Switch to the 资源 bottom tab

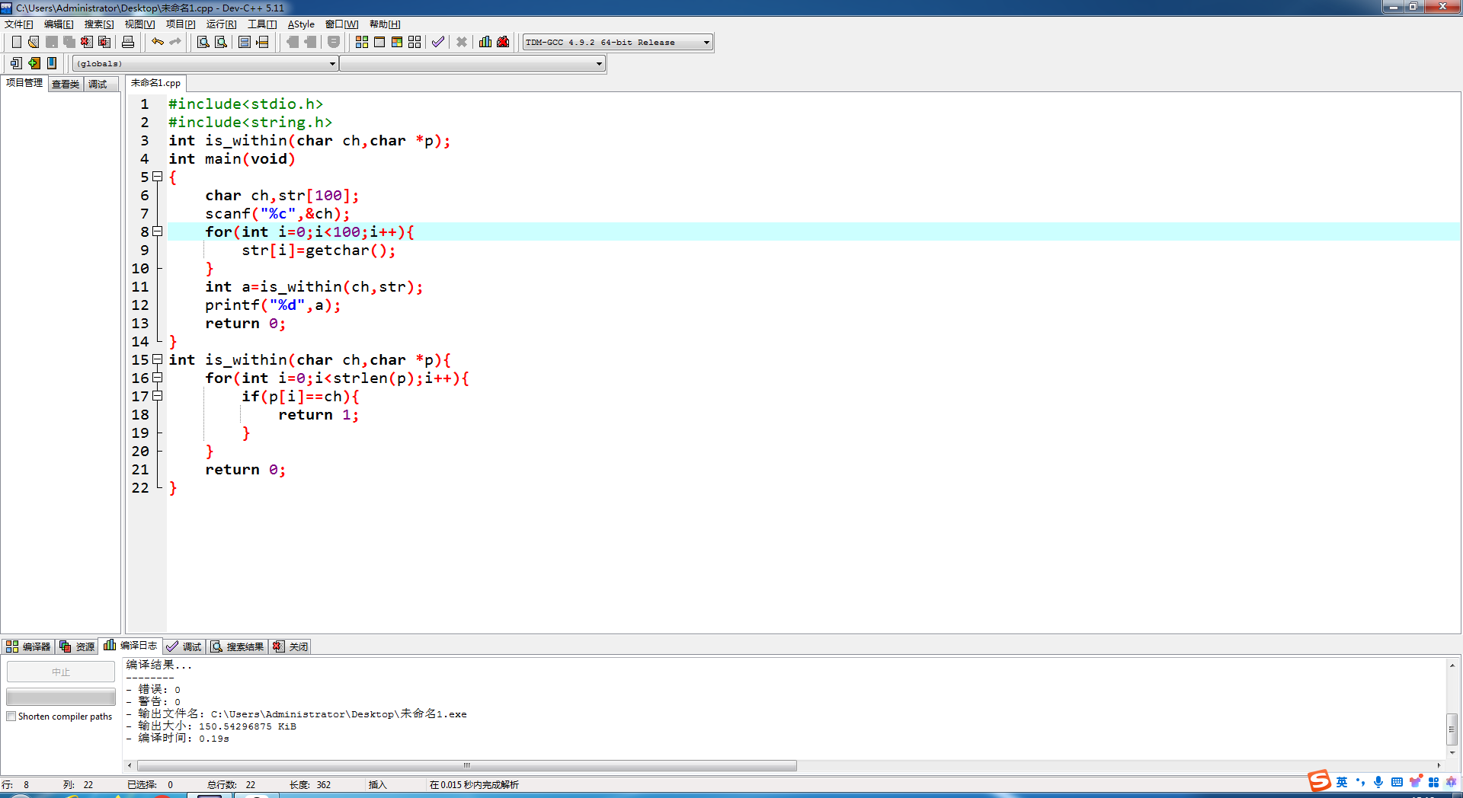77,646
